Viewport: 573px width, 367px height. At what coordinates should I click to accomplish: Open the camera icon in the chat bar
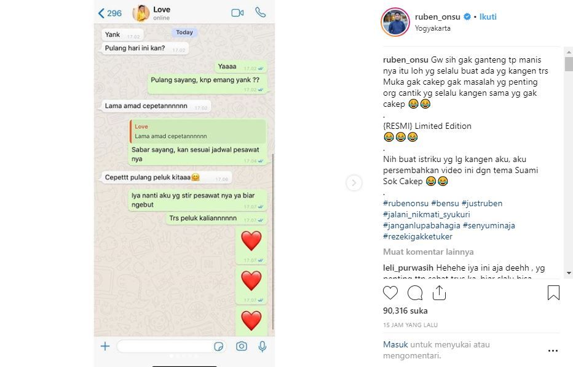[x=241, y=346]
